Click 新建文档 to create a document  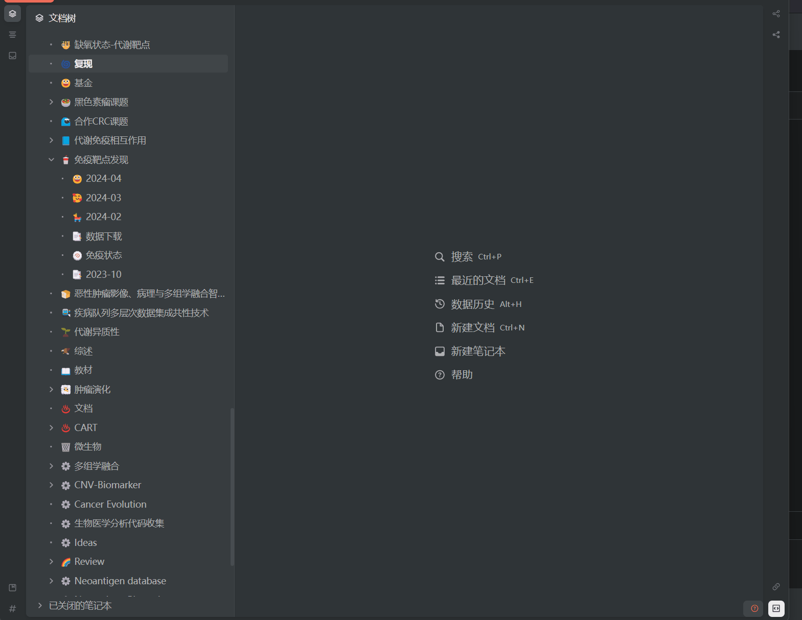click(479, 328)
